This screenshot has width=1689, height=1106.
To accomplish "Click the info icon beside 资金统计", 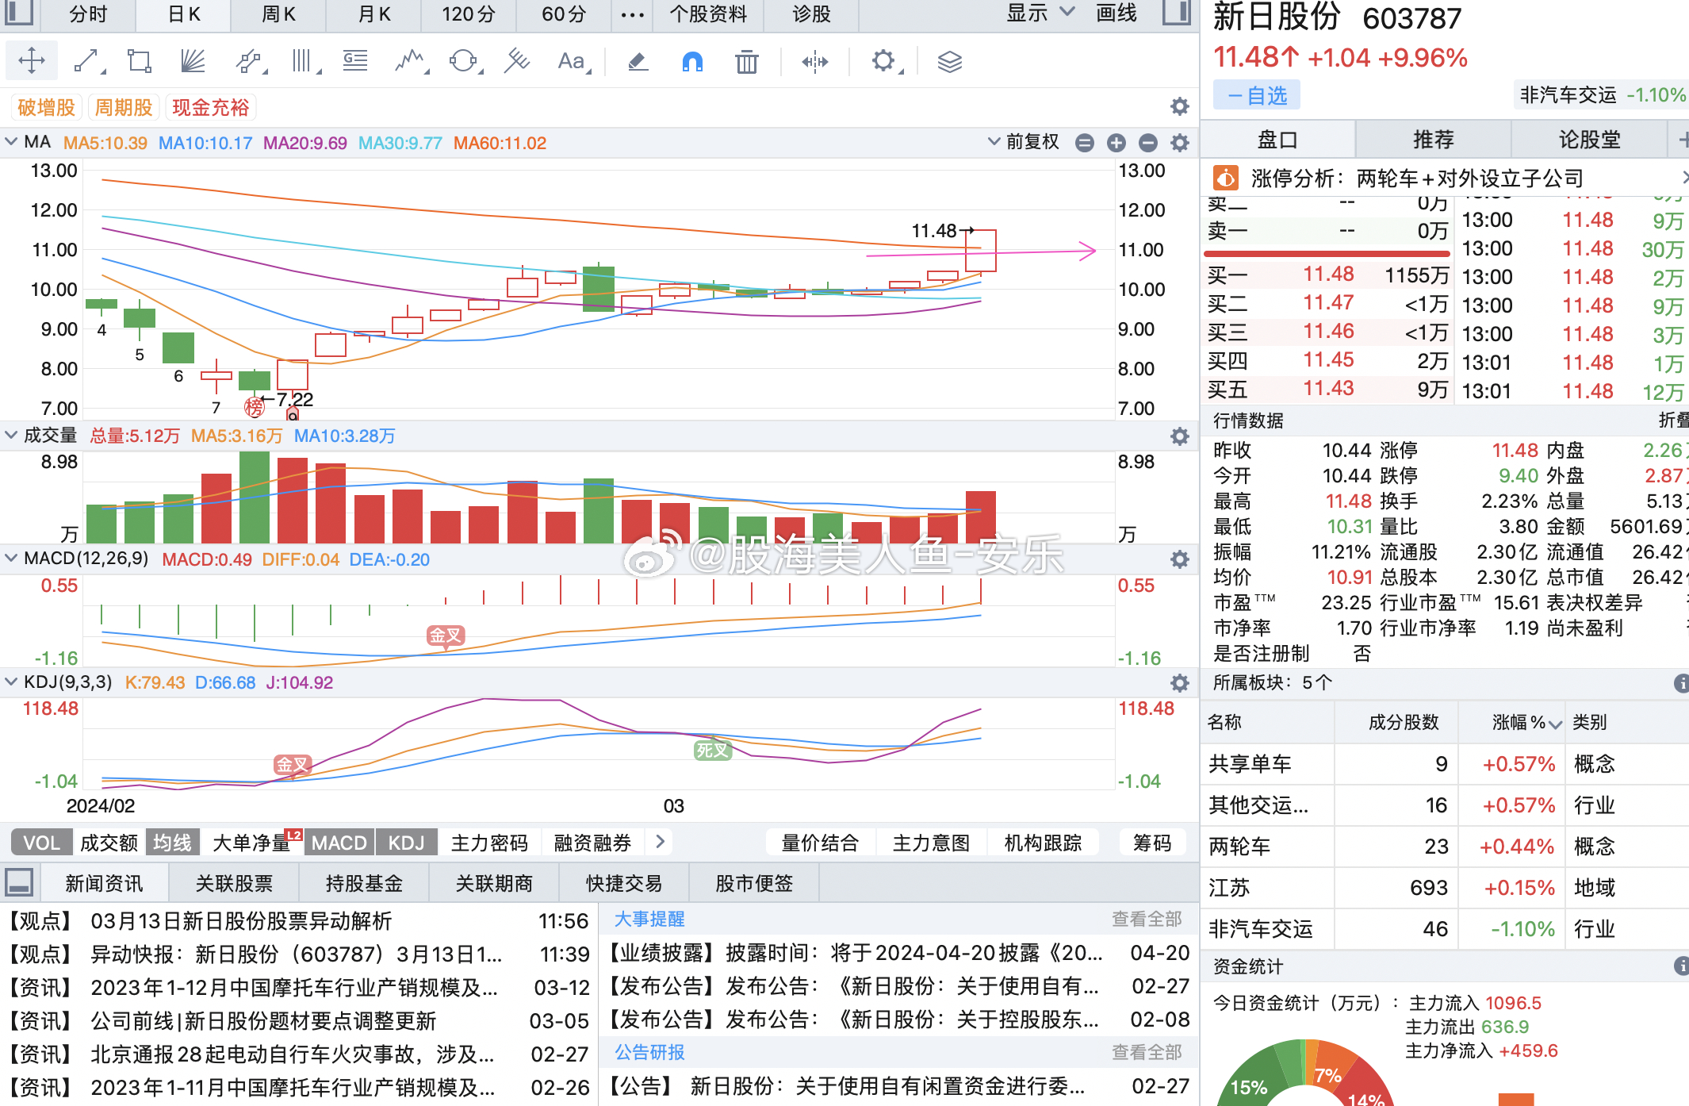I will point(1681,966).
